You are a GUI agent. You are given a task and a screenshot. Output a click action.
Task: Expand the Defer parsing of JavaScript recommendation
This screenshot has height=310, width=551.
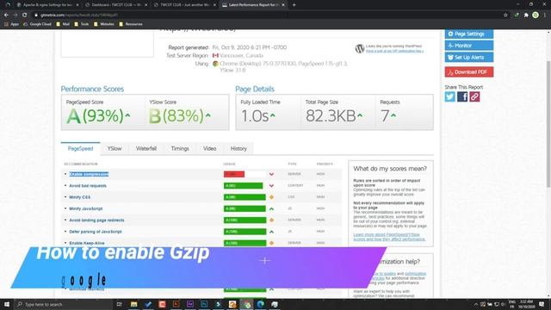[x=96, y=232]
